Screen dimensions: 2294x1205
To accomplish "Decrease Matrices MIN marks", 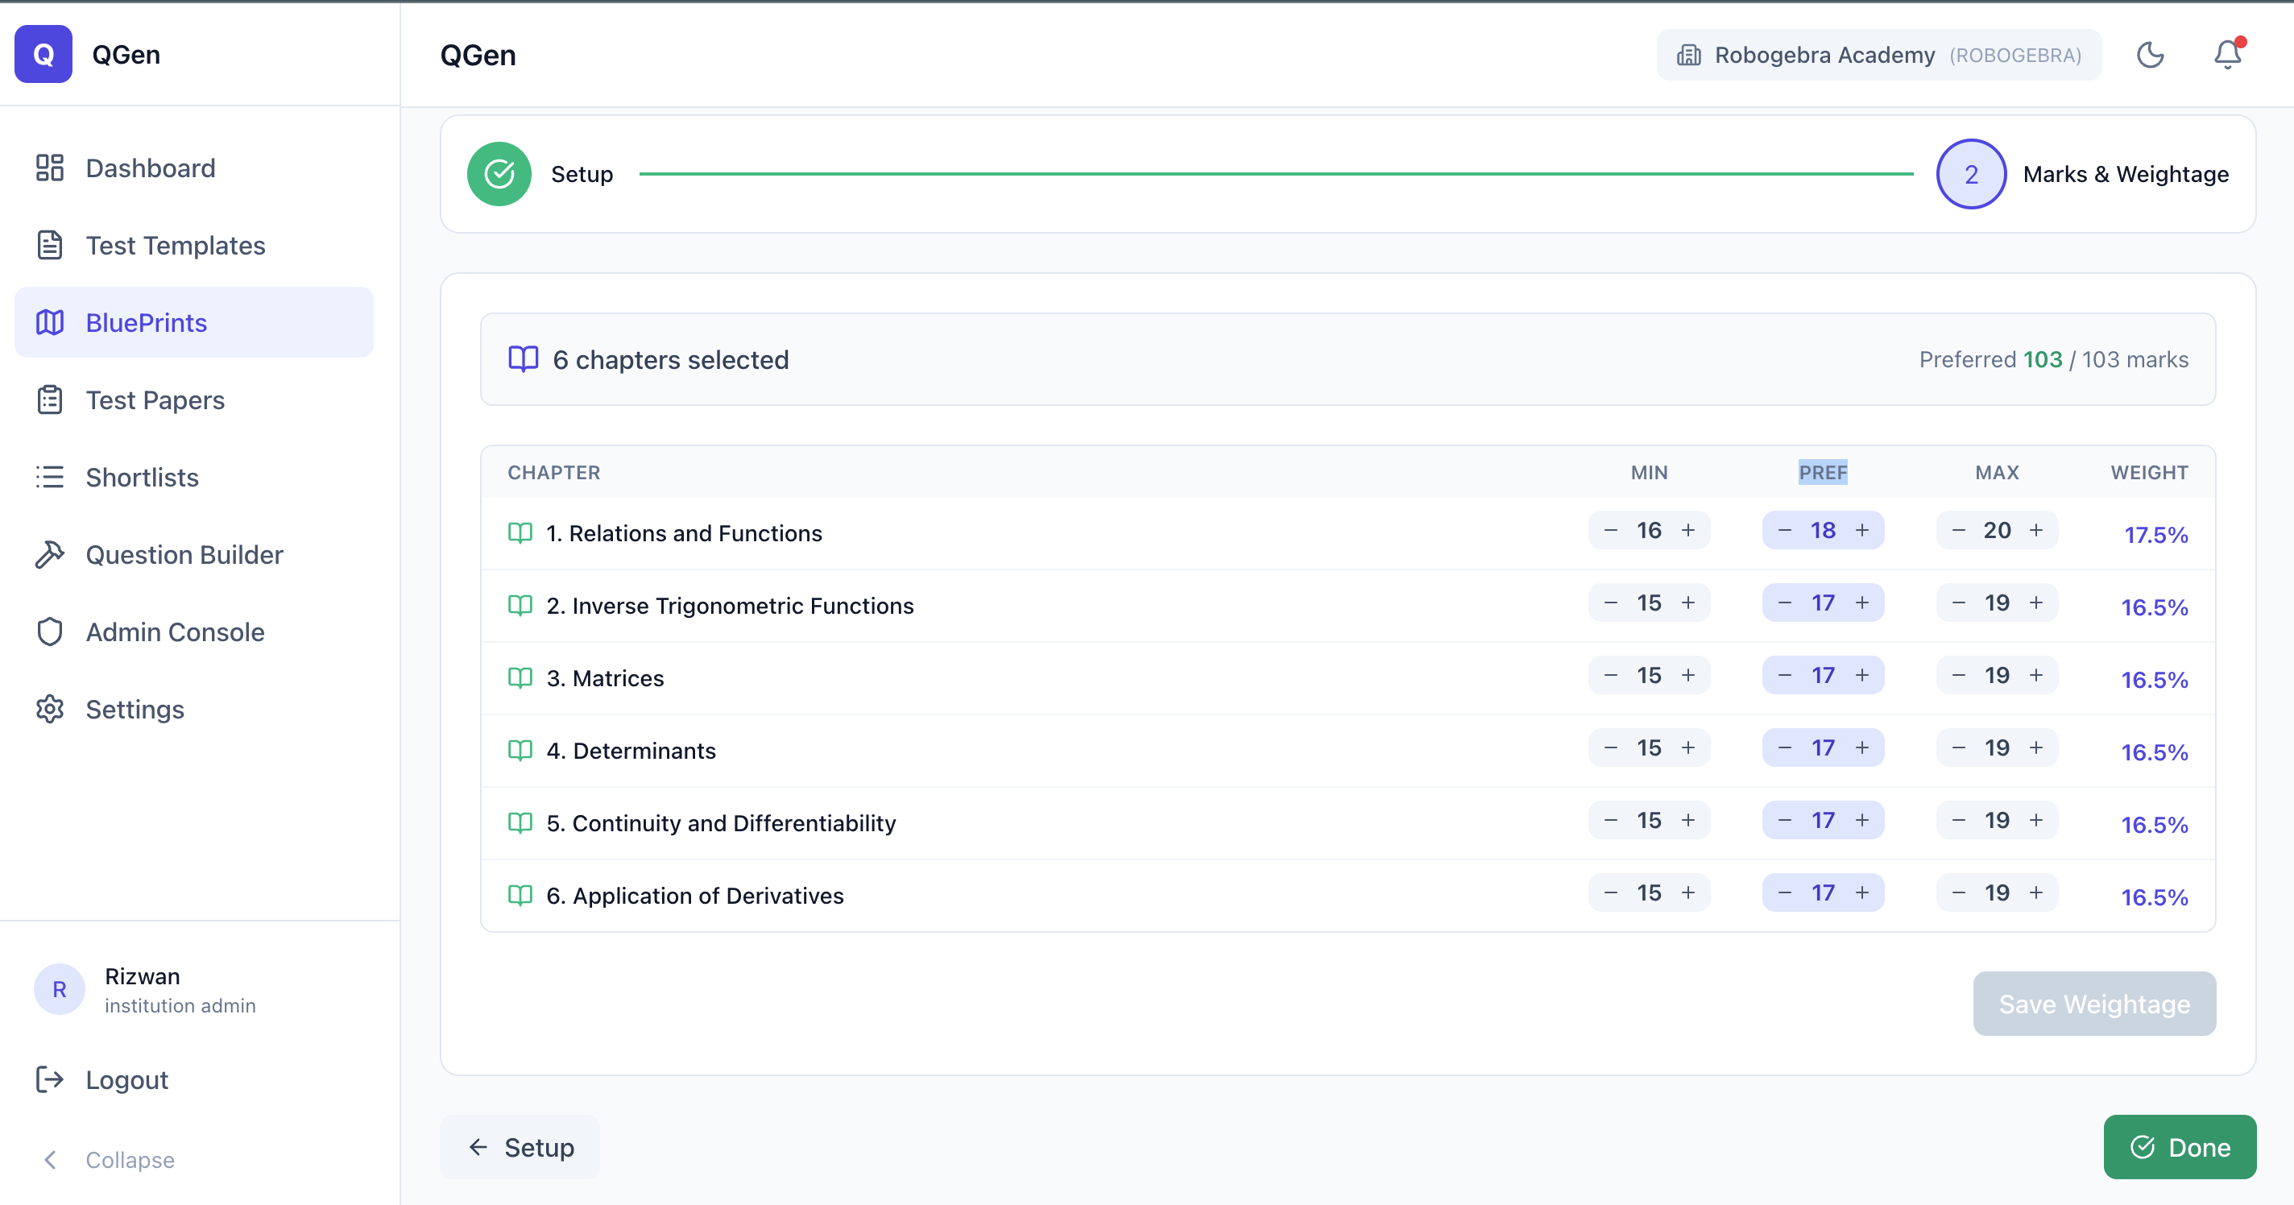I will (x=1610, y=676).
